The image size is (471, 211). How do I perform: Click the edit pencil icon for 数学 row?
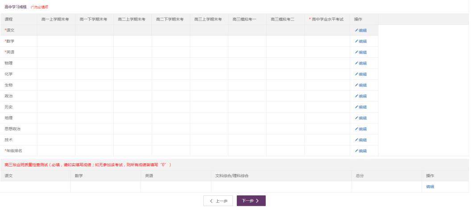(356, 41)
